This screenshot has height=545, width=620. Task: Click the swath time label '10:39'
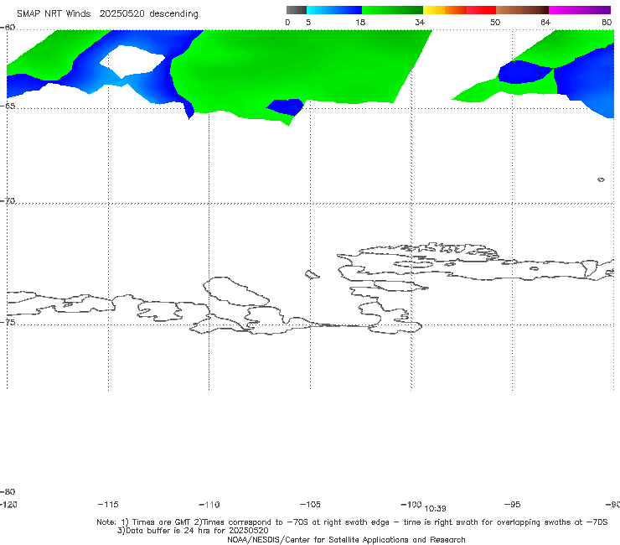[x=435, y=509]
